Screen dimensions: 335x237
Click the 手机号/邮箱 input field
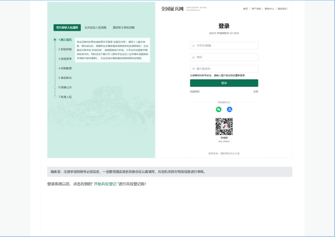[x=224, y=45]
